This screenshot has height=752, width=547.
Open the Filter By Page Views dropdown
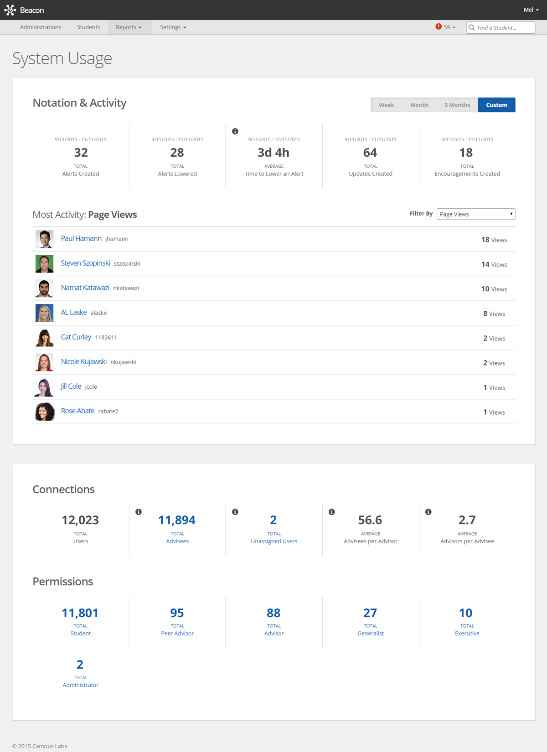tap(476, 214)
